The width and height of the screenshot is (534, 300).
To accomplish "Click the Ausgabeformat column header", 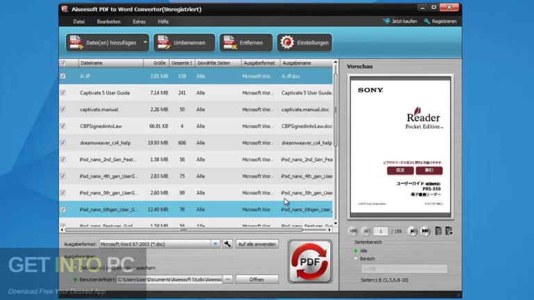I will 261,63.
